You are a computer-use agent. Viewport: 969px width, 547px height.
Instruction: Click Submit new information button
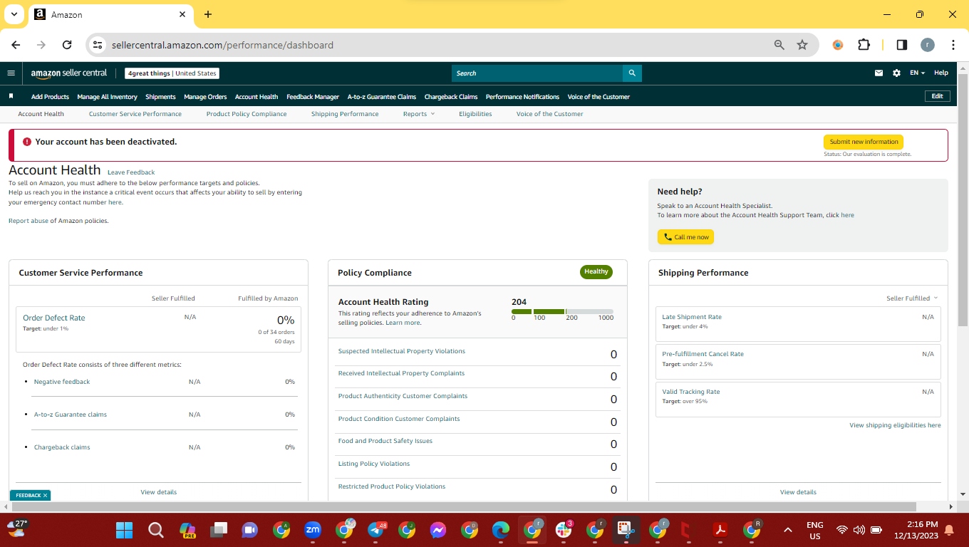(864, 142)
